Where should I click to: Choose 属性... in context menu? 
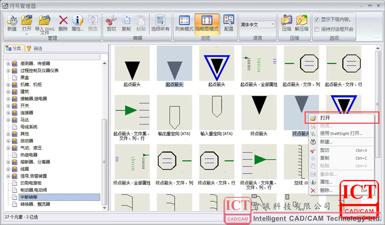(342, 182)
